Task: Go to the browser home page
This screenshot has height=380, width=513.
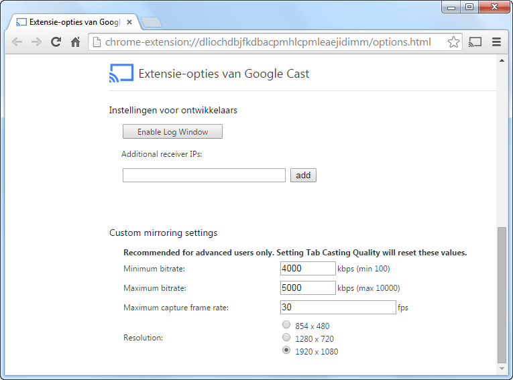Action: point(76,42)
